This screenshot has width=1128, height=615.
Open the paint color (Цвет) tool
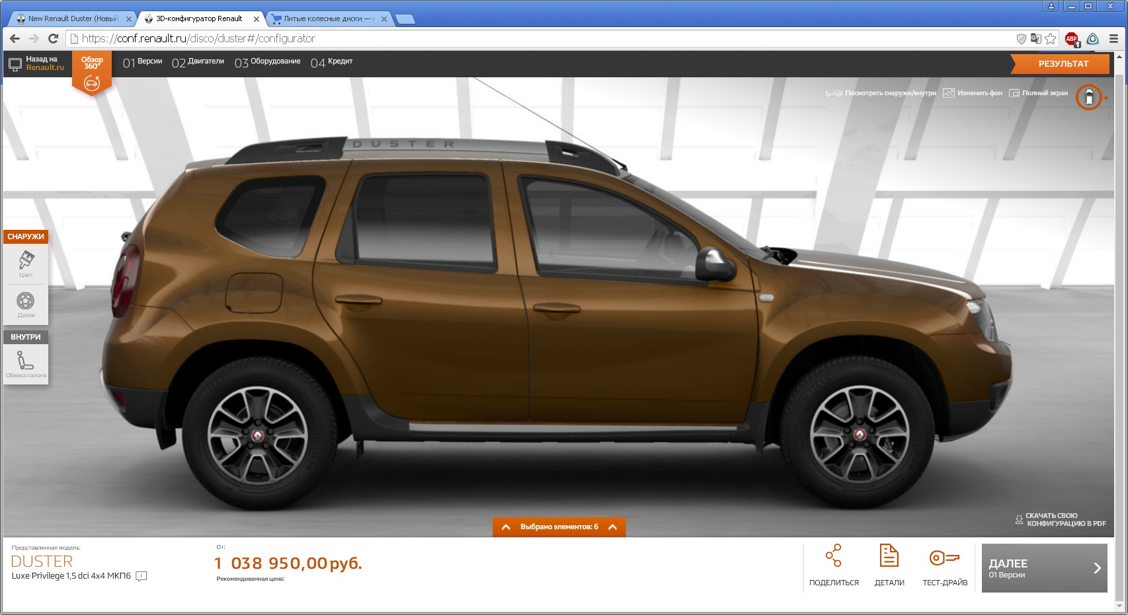[26, 264]
